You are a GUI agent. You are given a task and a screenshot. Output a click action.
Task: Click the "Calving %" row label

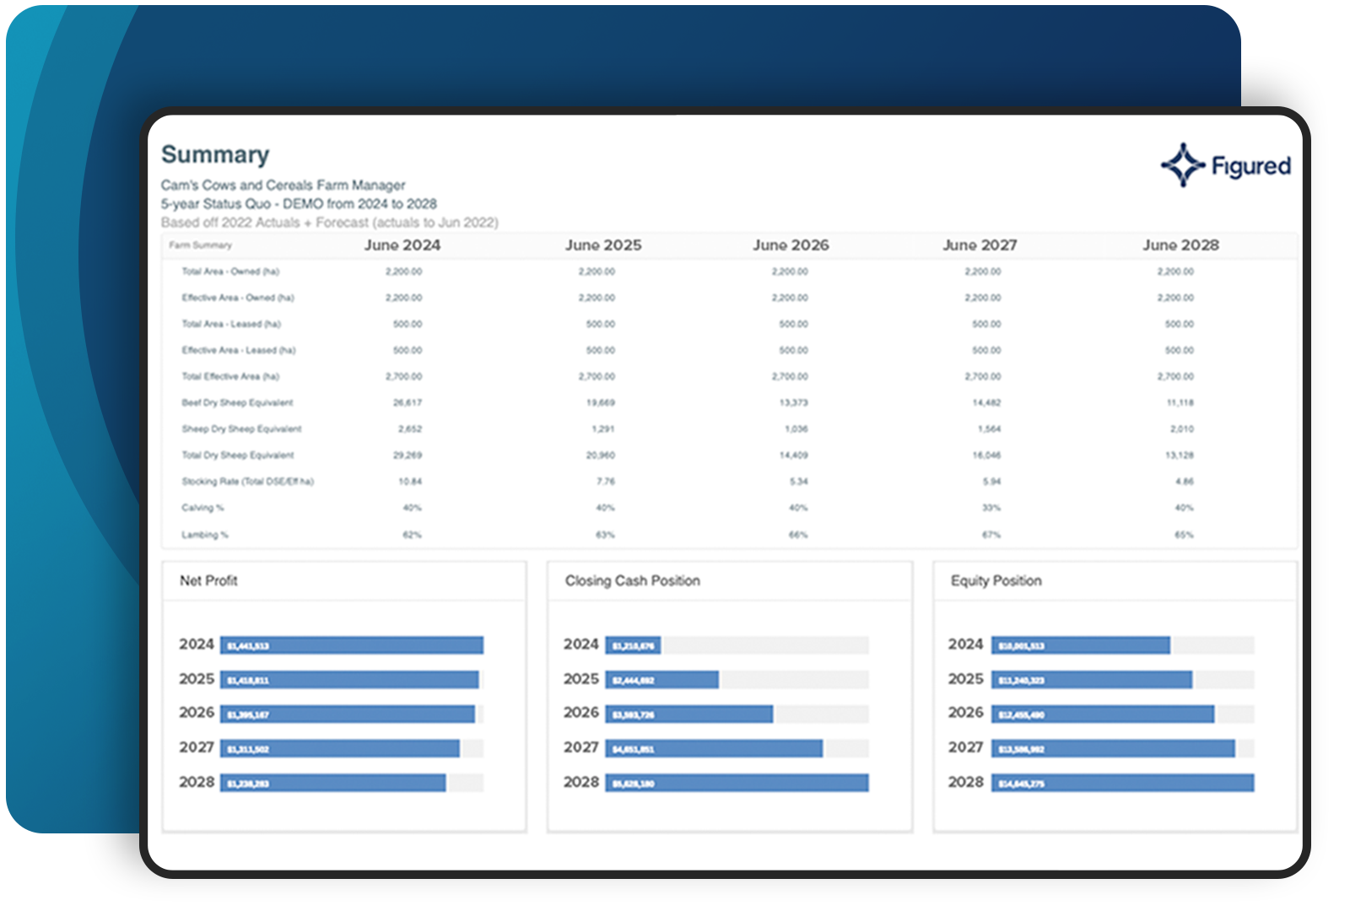point(202,508)
